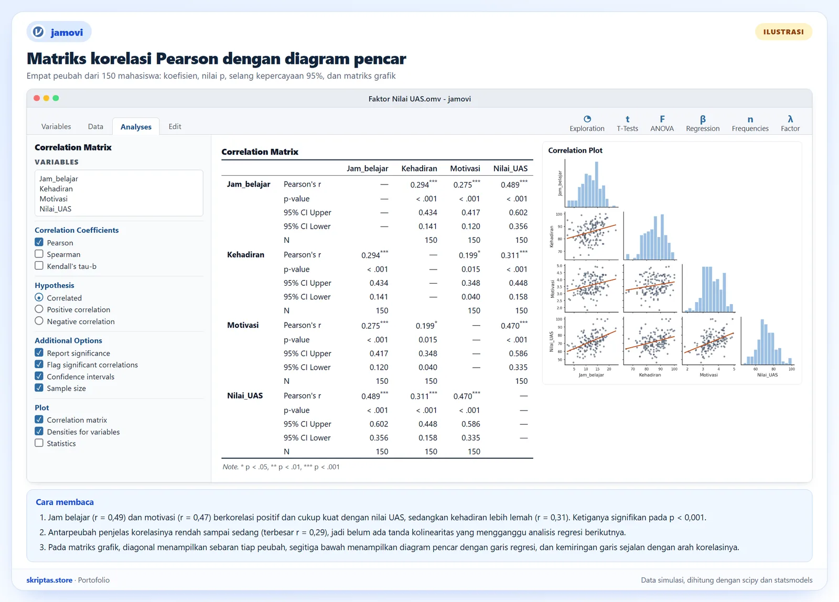
Task: Select Positive correlation hypothesis
Action: click(x=39, y=309)
